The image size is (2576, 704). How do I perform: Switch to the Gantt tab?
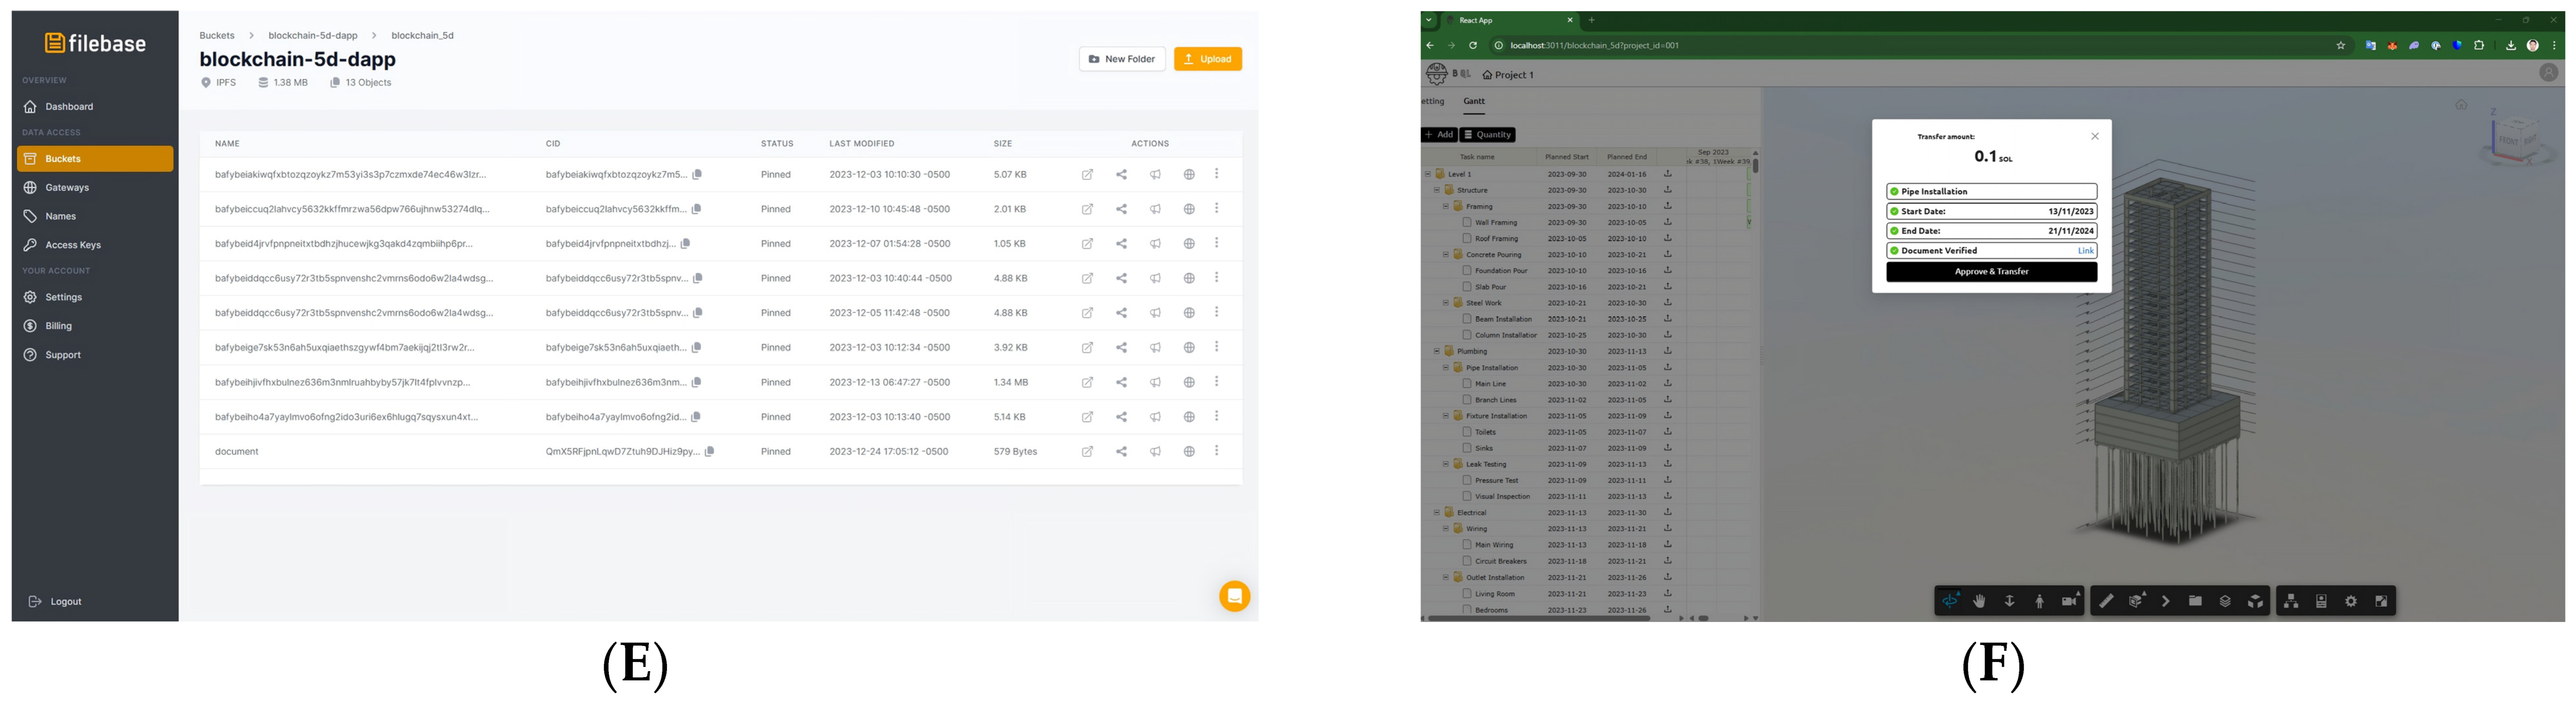point(1474,101)
